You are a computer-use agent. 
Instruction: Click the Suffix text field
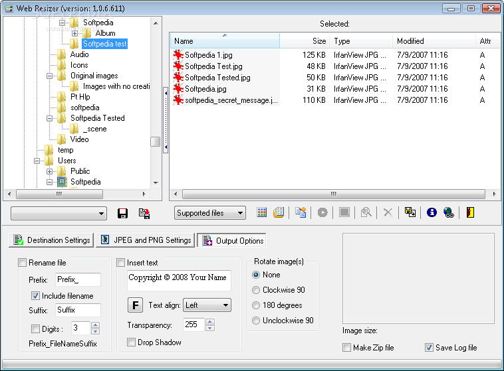coord(78,310)
